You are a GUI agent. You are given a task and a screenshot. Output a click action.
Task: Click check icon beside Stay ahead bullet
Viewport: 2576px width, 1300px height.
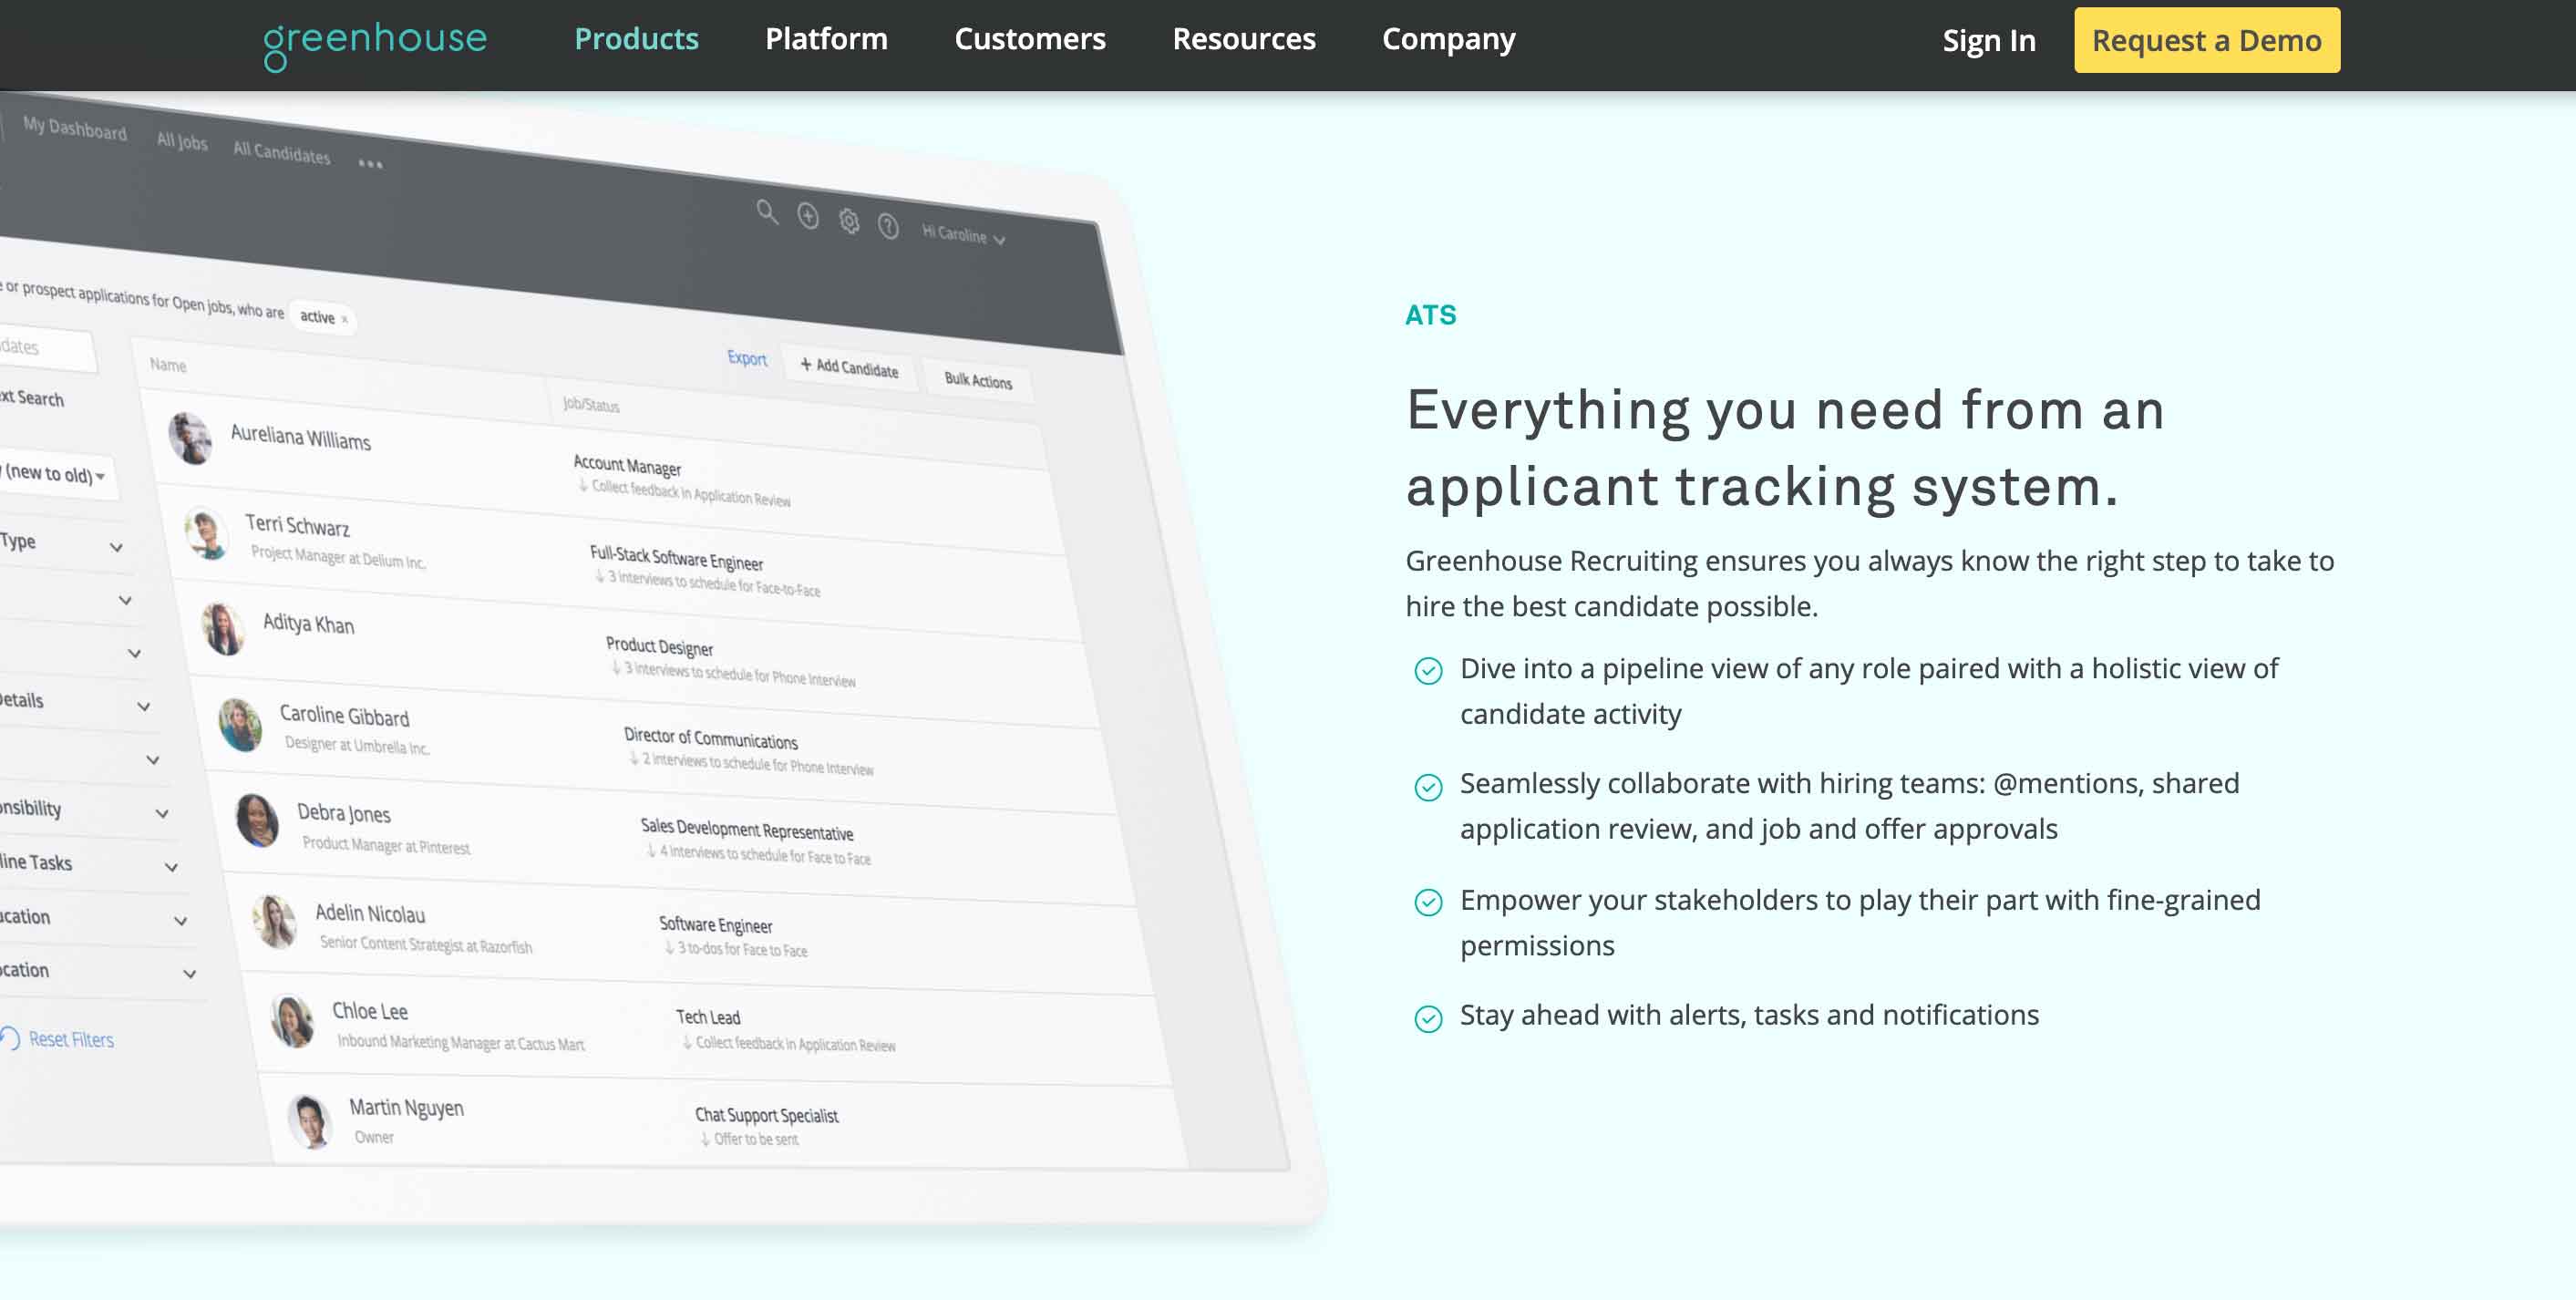coord(1429,1019)
